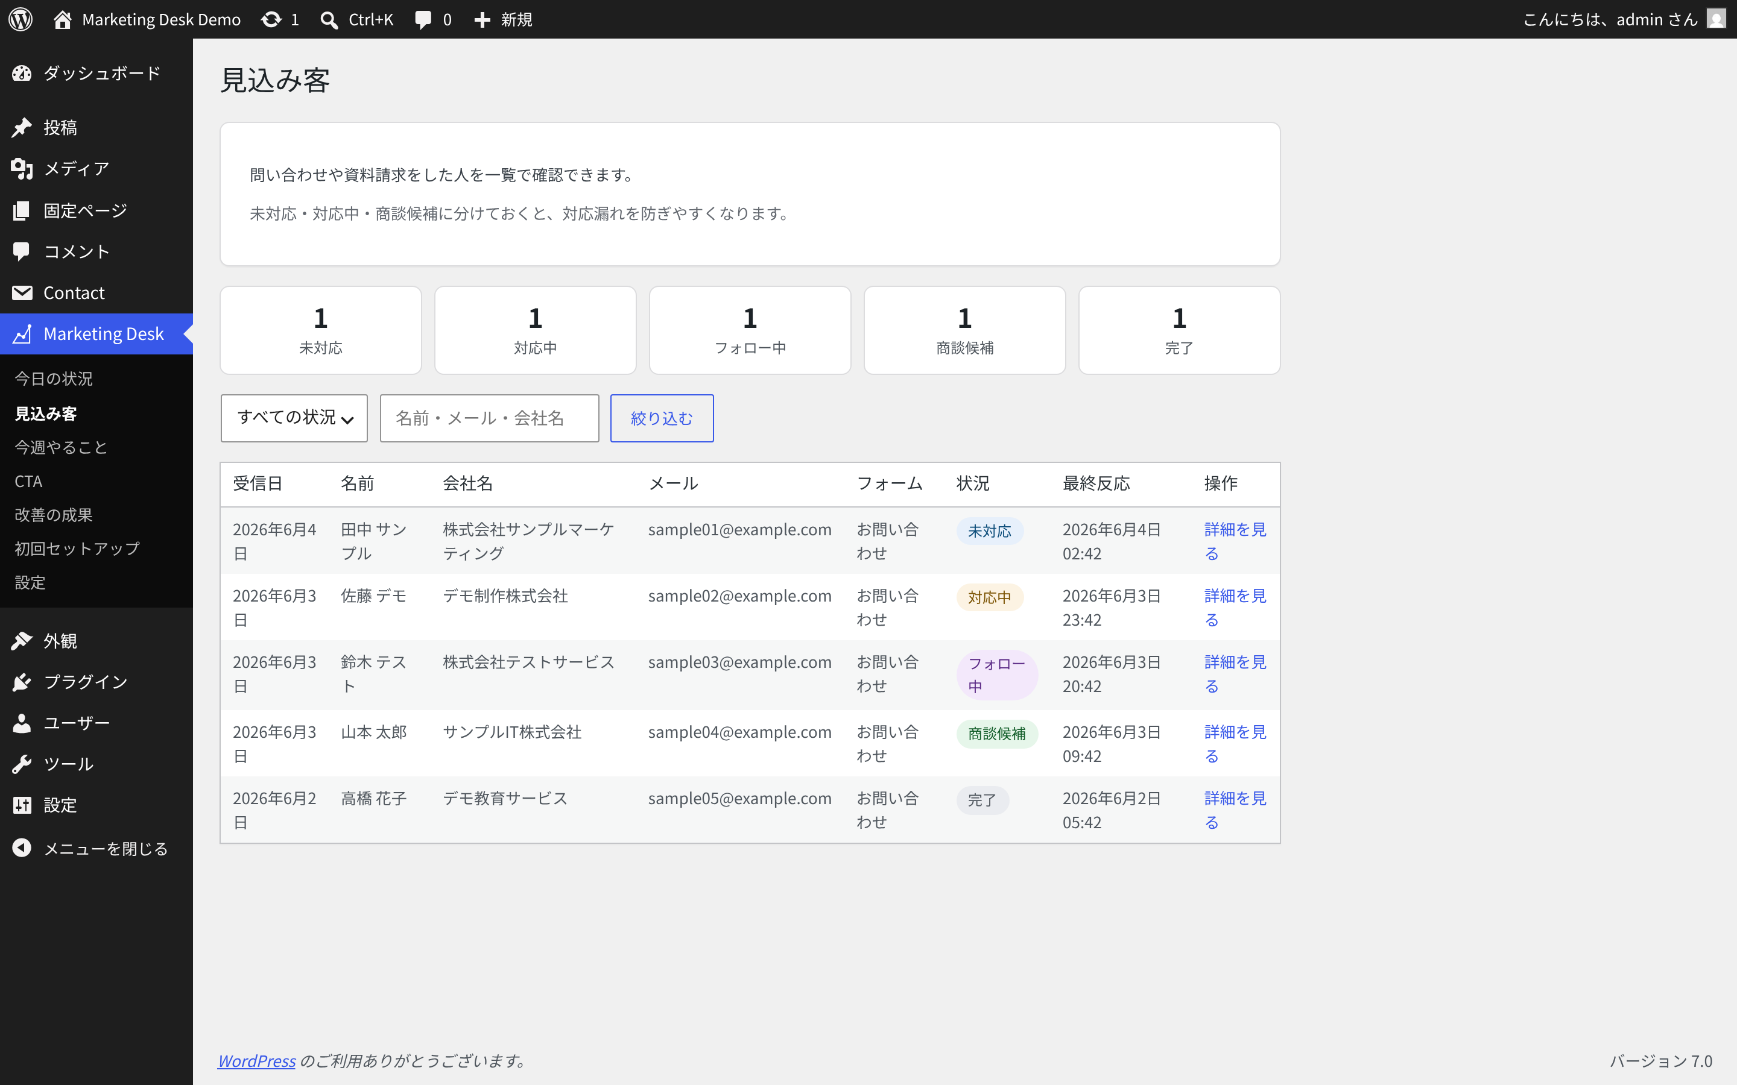Viewport: 1737px width, 1085px height.
Task: Select 今週やること submenu item
Action: 61,448
